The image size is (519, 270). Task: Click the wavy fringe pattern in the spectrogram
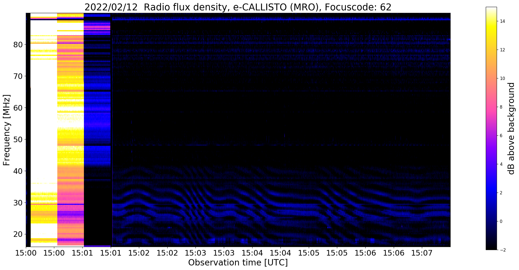[281, 205]
